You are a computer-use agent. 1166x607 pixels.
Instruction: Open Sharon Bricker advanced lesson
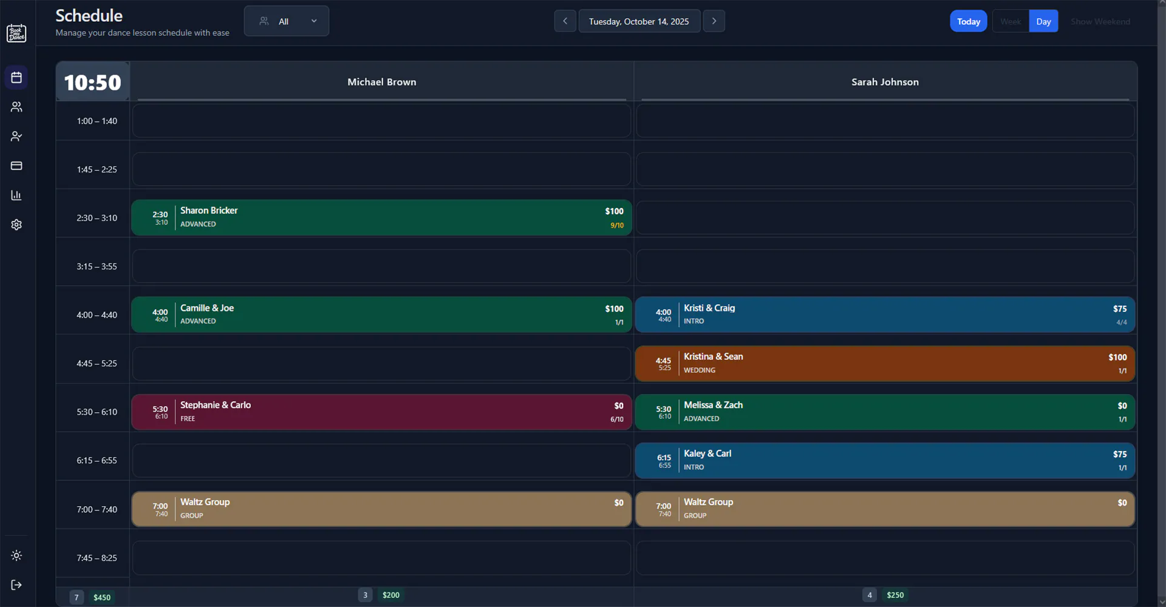pyautogui.click(x=381, y=217)
